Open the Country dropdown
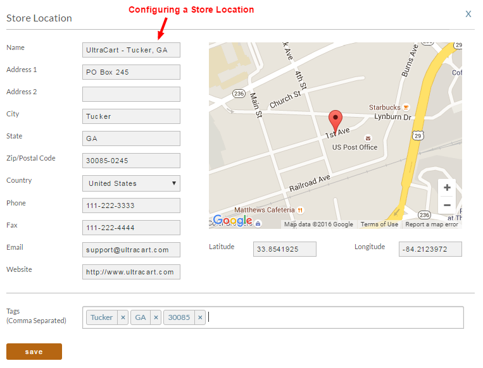Image resolution: width=483 pixels, height=368 pixels. pyautogui.click(x=131, y=183)
